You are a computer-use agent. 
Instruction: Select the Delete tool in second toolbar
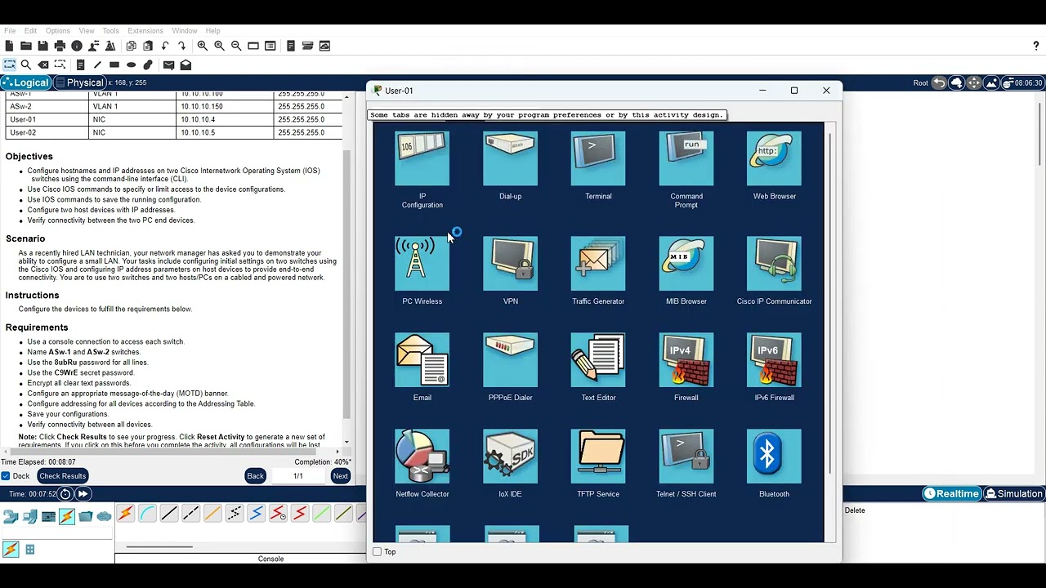point(43,65)
